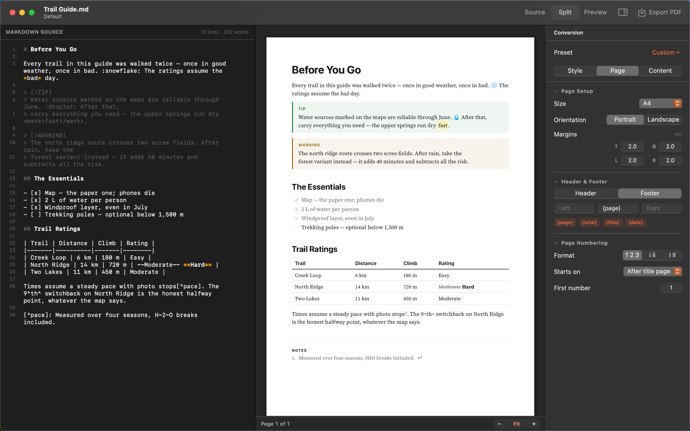This screenshot has width=690, height=431.
Task: Click source line '## The Essentials'
Action: (x=53, y=179)
